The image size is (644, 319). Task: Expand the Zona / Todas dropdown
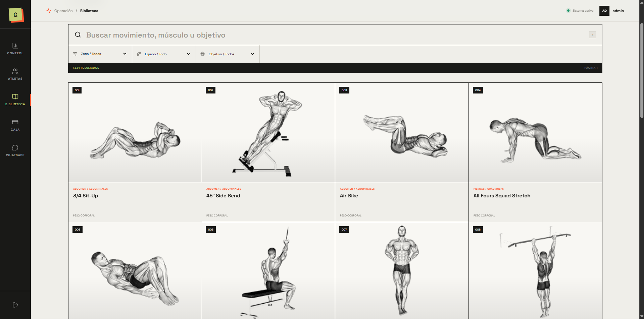pos(100,54)
